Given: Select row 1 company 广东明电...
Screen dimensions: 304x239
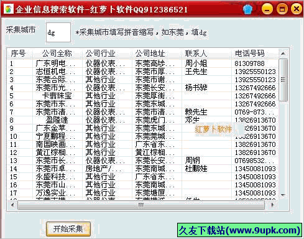Looking at the screenshot, I should point(55,63).
